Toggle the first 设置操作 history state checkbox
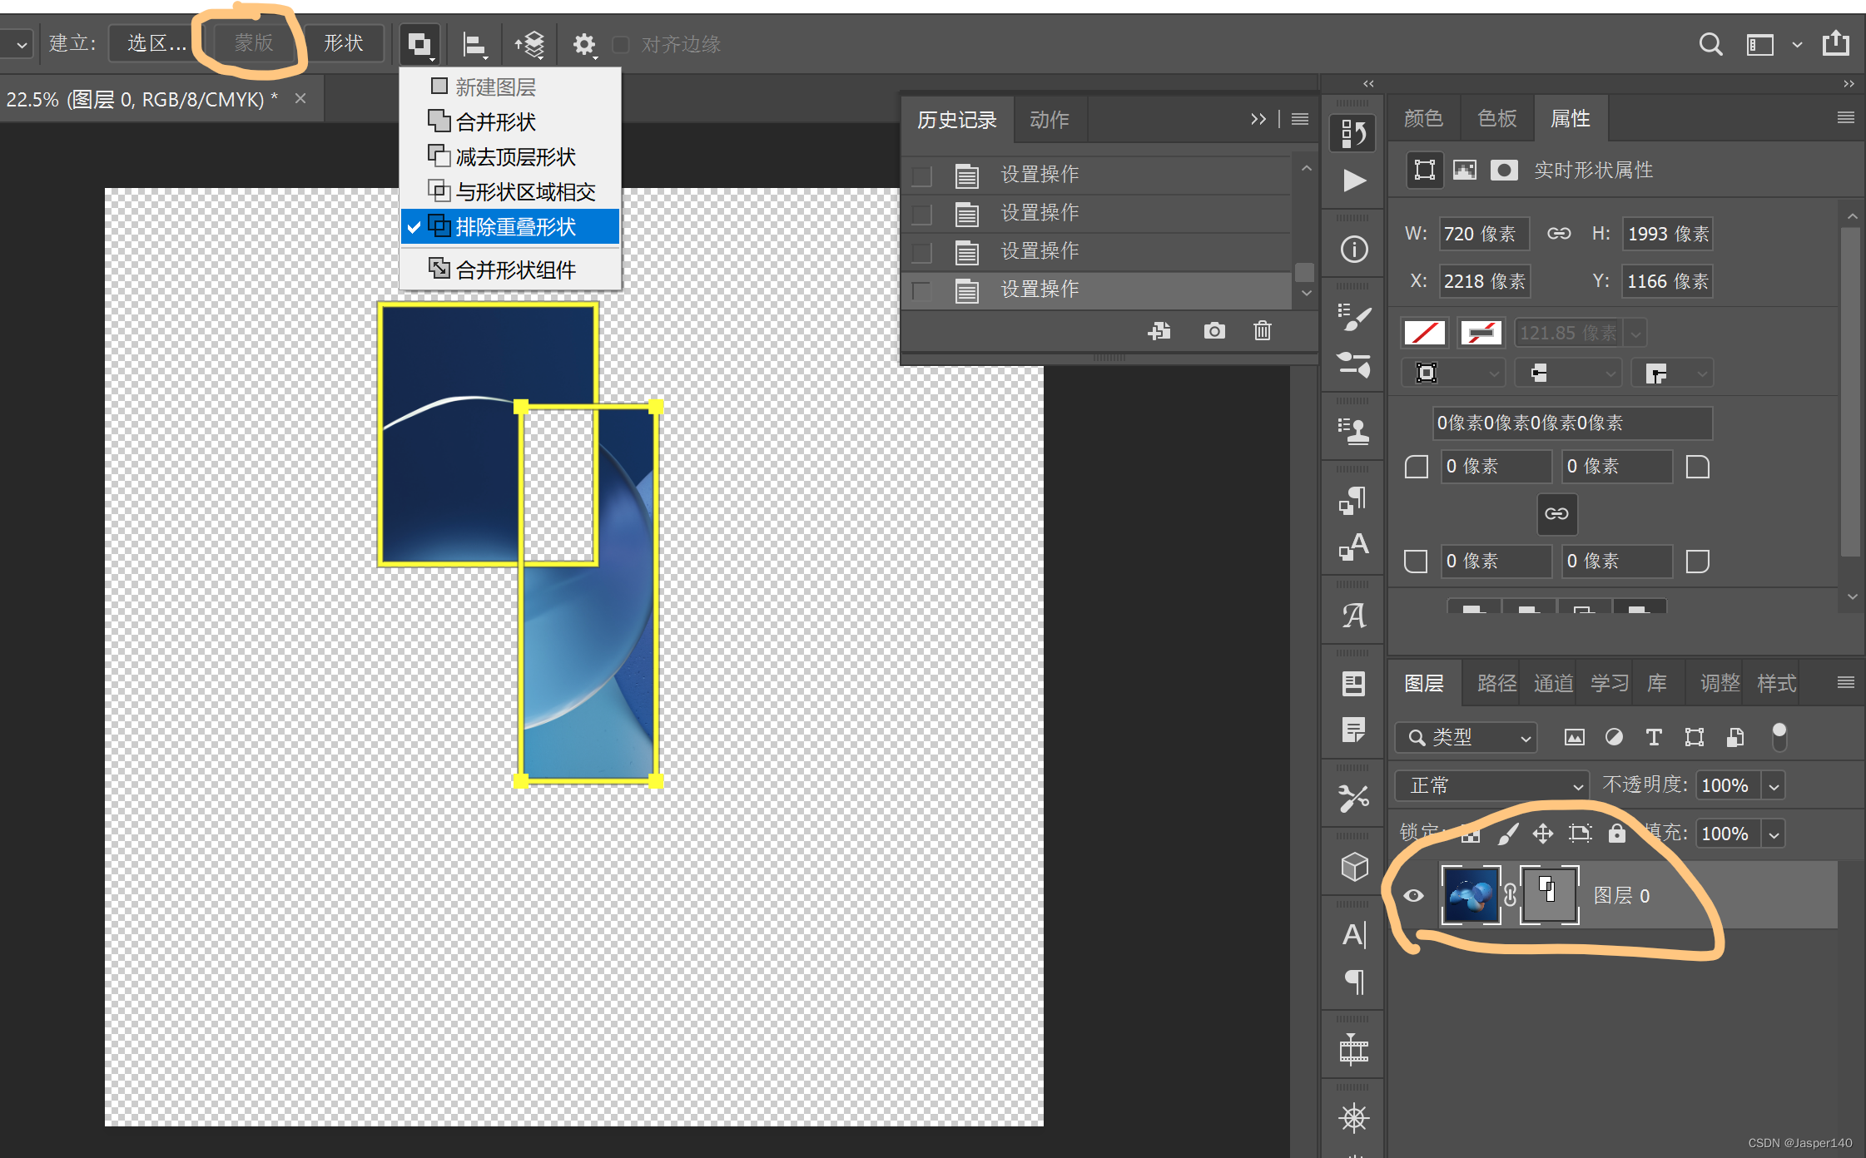Viewport: 1866px width, 1158px height. click(x=921, y=176)
